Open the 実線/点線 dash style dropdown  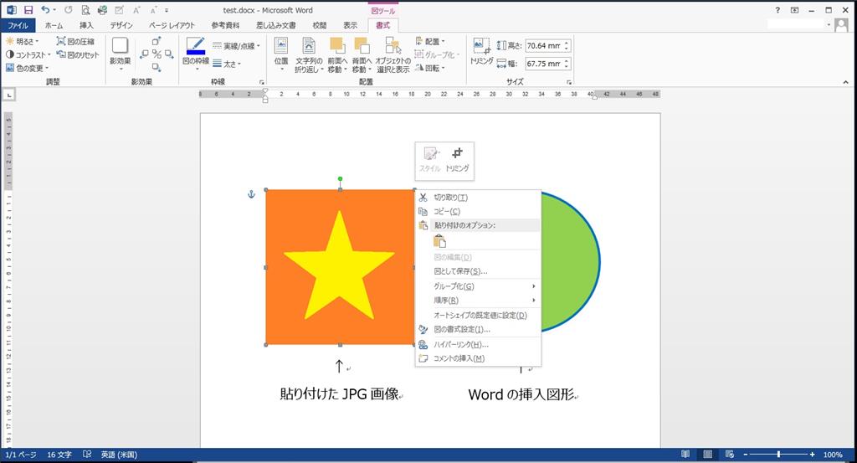(x=236, y=46)
